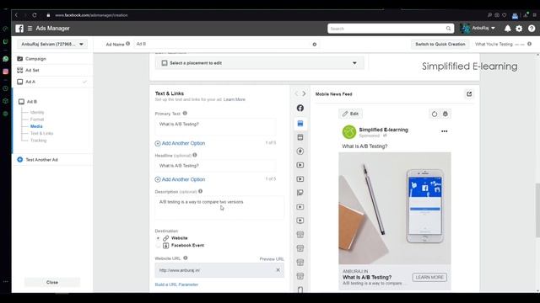The width and height of the screenshot is (540, 303).
Task: Show info for Primary Text
Action: coord(185,113)
